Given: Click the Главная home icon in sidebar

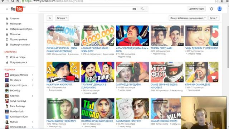Looking at the screenshot, I should coord(7,19).
